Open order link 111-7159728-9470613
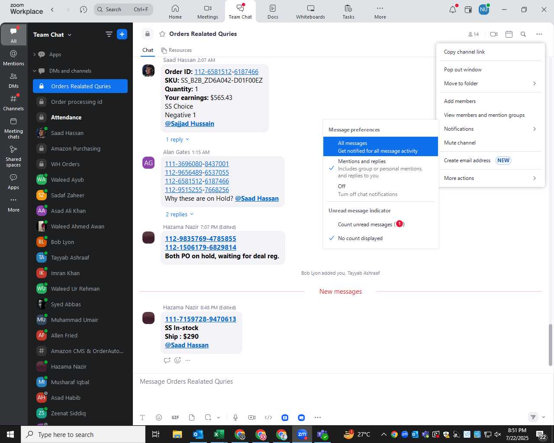 click(200, 319)
